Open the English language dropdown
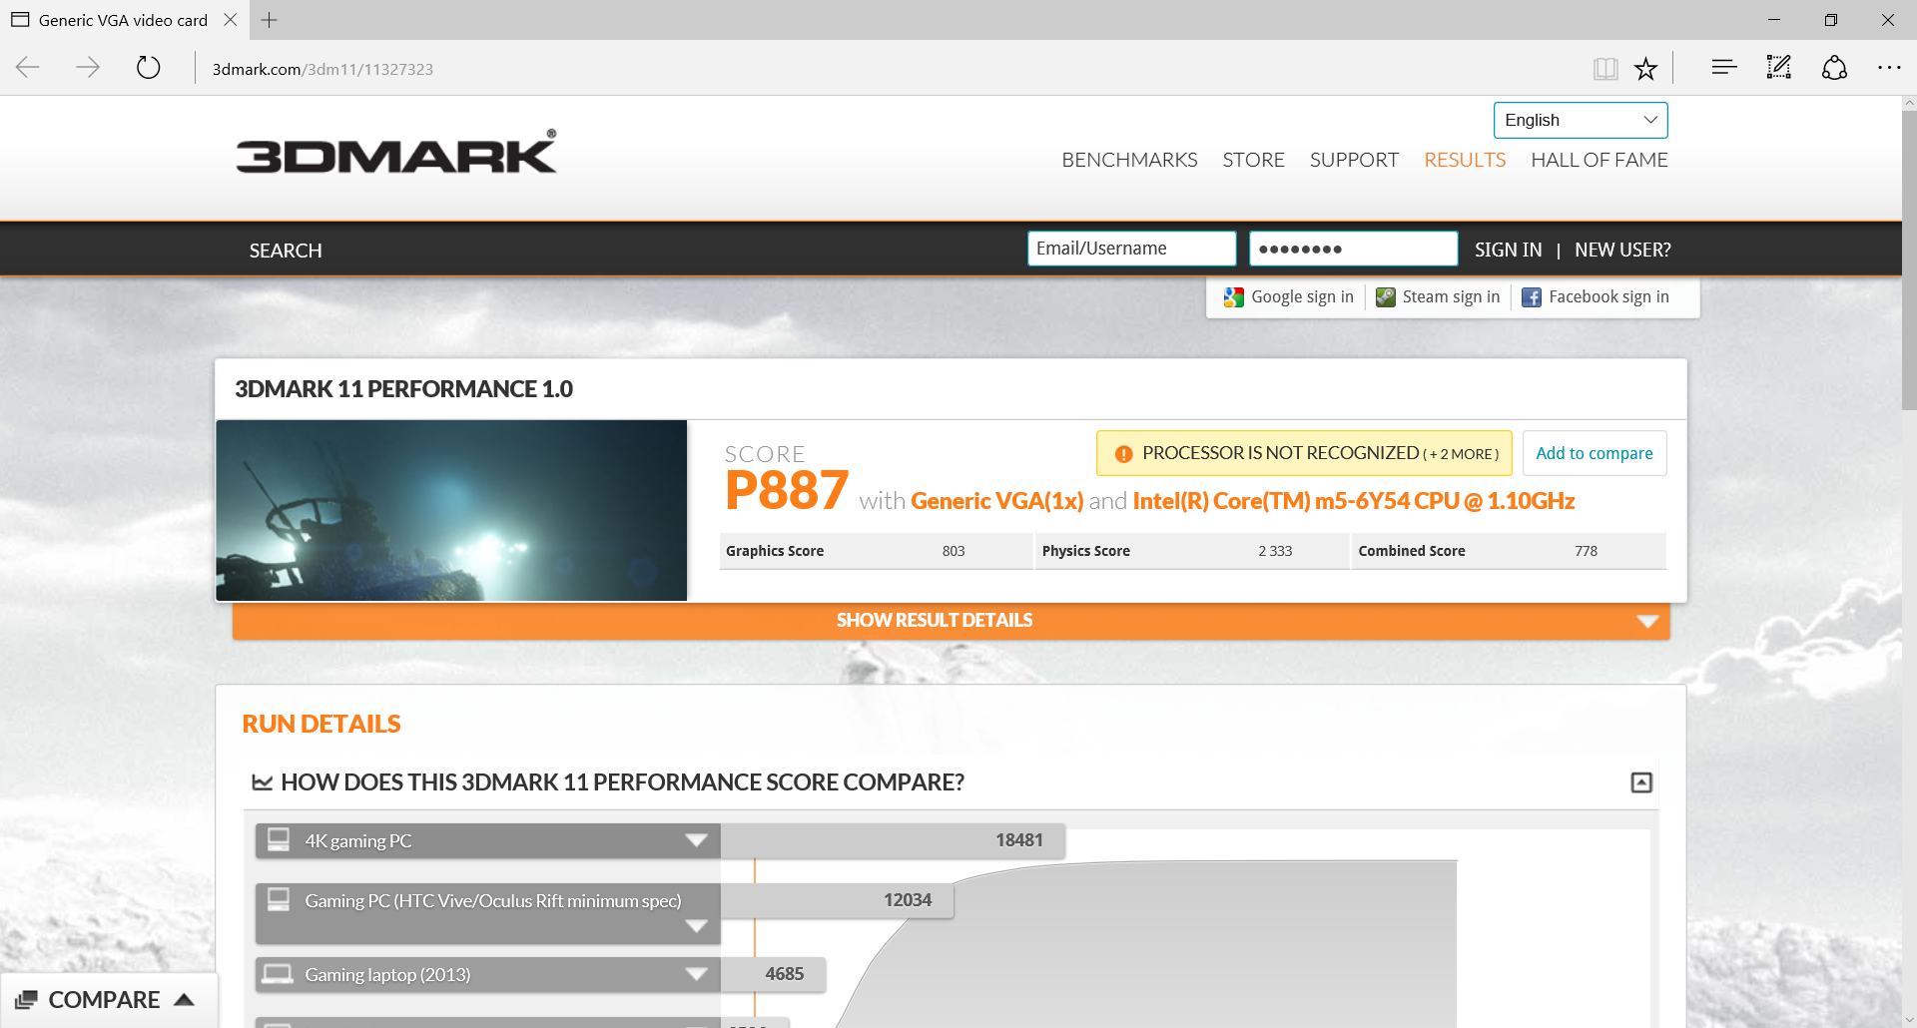Screen dimensions: 1917x1028 (x=1581, y=120)
